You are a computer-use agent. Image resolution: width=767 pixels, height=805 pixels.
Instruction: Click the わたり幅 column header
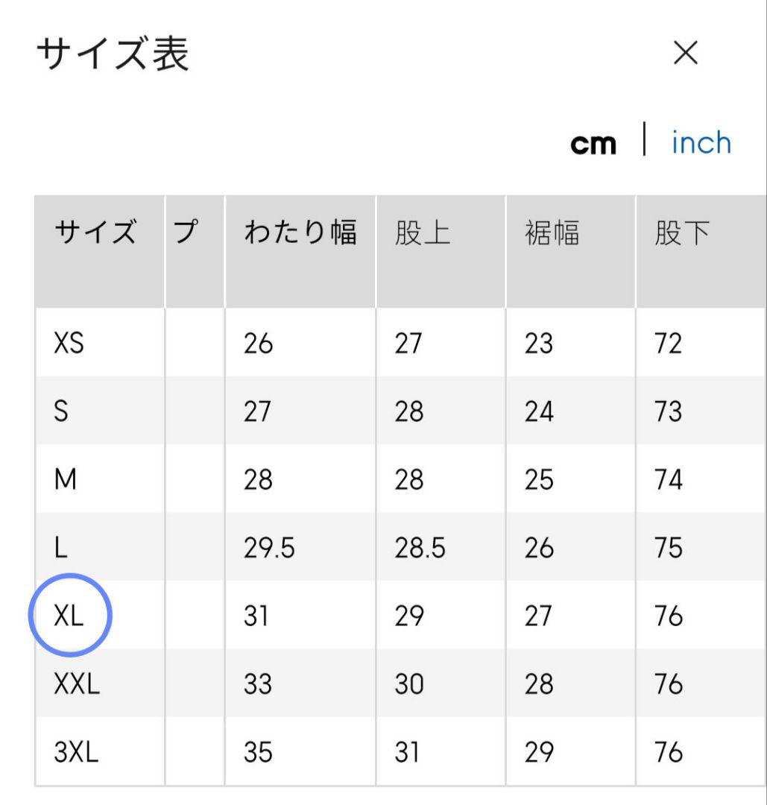pos(300,234)
